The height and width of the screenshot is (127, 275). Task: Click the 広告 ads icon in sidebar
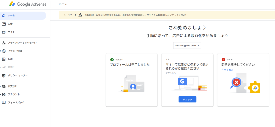tap(4, 24)
